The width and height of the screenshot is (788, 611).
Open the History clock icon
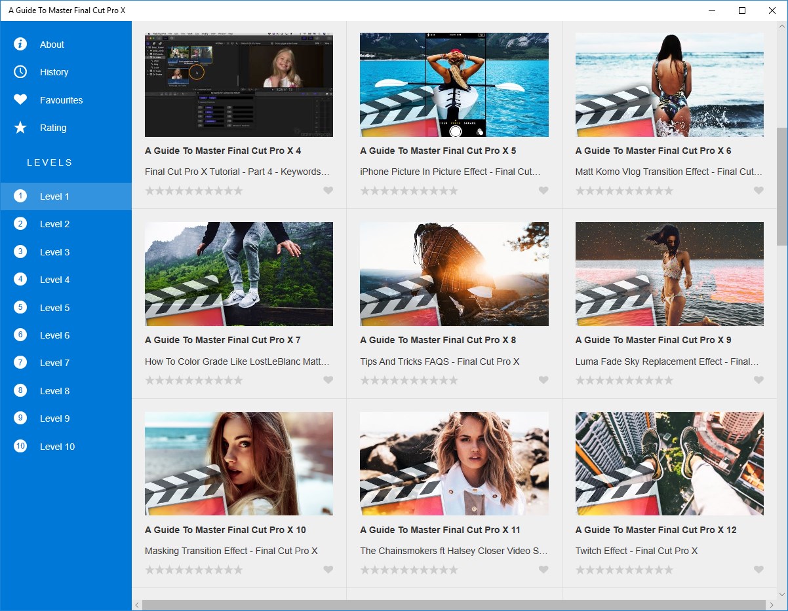click(x=20, y=72)
